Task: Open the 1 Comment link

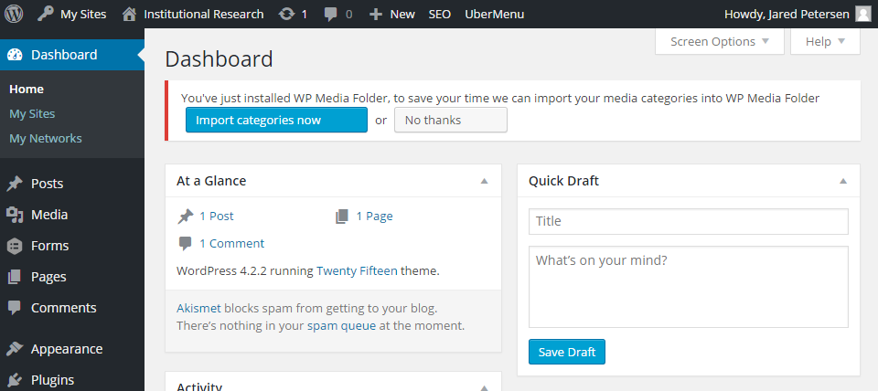Action: (231, 244)
